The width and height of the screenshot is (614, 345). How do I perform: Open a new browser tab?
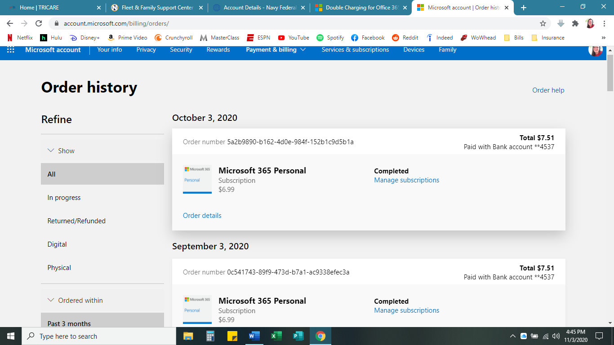coord(523,8)
